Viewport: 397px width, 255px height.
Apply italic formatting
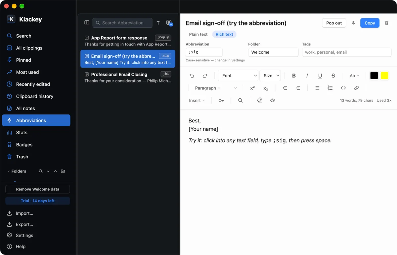[307, 76]
